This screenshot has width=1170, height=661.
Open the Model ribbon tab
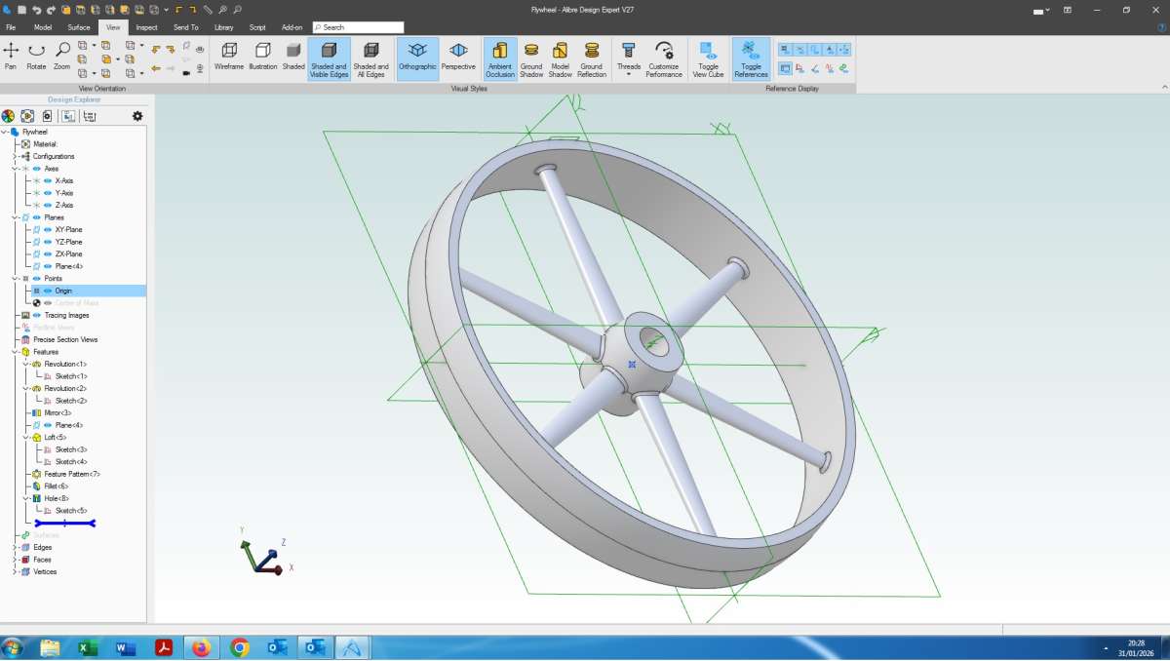[x=43, y=27]
